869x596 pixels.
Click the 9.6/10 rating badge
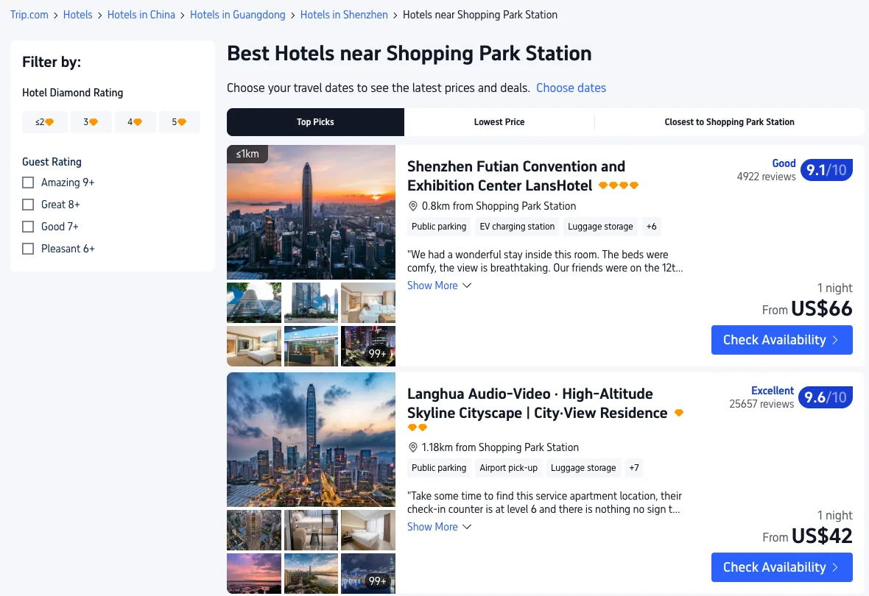[826, 397]
